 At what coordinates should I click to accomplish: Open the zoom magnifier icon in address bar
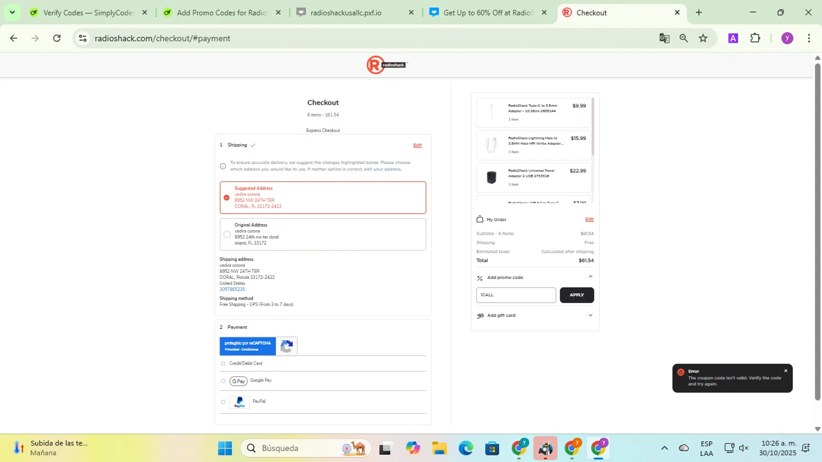pos(683,38)
